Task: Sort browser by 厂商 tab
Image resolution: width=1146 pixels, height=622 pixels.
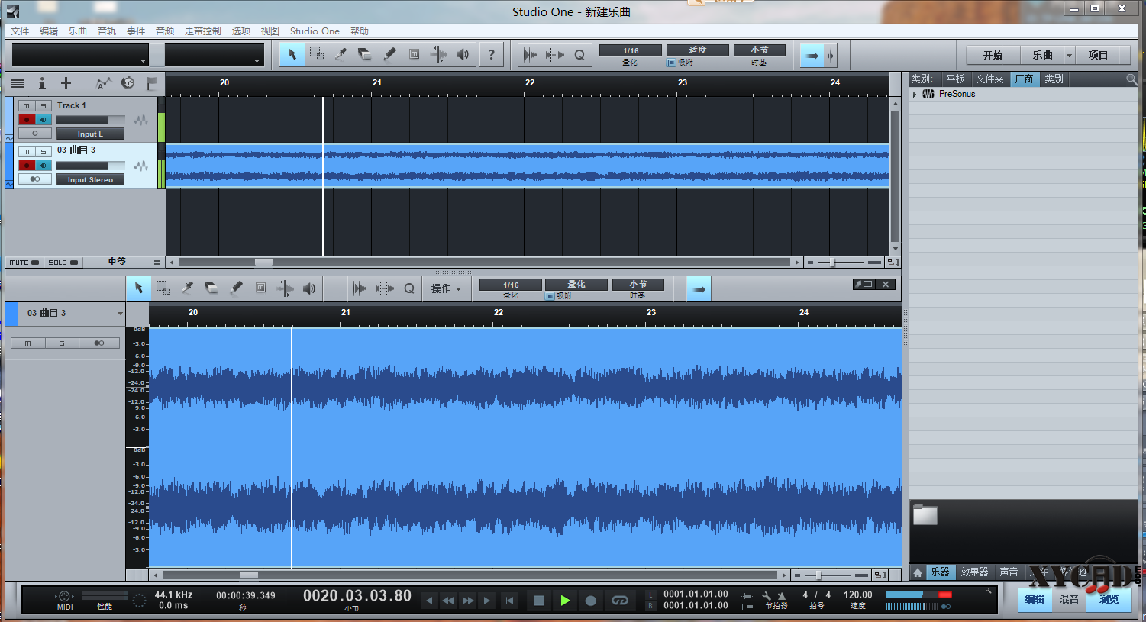Action: coord(1025,79)
